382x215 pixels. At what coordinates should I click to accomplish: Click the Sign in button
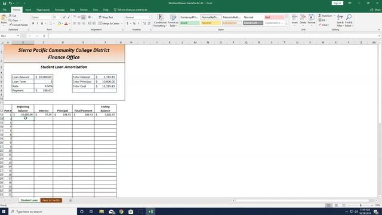337,3
